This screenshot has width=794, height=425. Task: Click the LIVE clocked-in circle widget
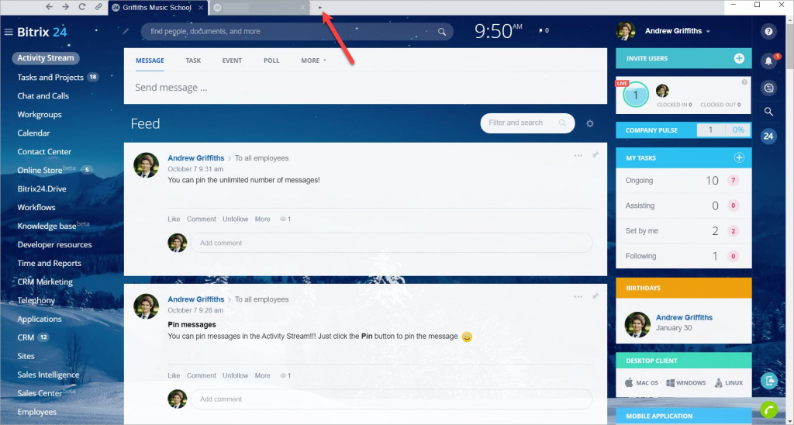coord(636,95)
